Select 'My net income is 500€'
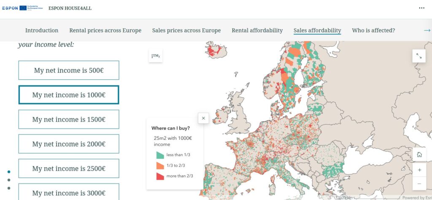Screen dimensions: 432x200 tap(69, 70)
